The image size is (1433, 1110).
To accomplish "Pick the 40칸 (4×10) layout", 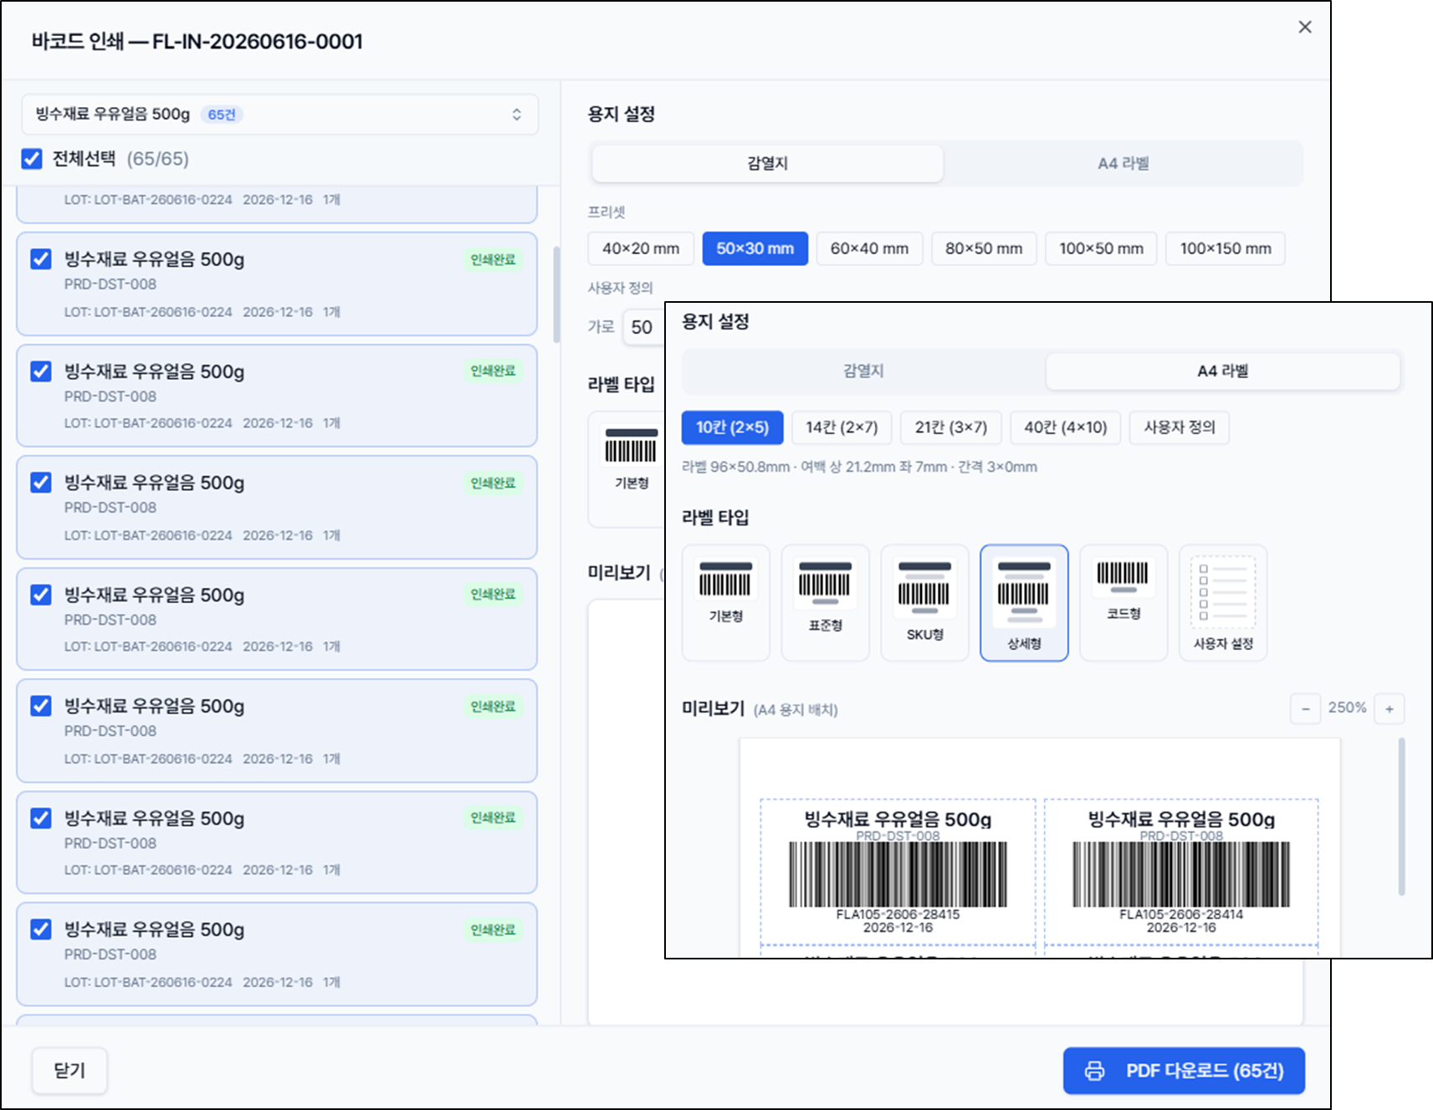I will (1065, 427).
